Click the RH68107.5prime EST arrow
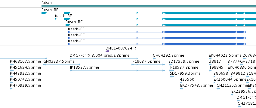This screenshot has width=256, height=108. click(x=11, y=64)
